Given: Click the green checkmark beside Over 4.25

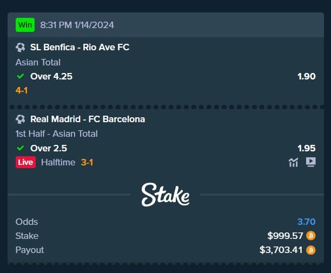Looking at the screenshot, I should coord(21,76).
